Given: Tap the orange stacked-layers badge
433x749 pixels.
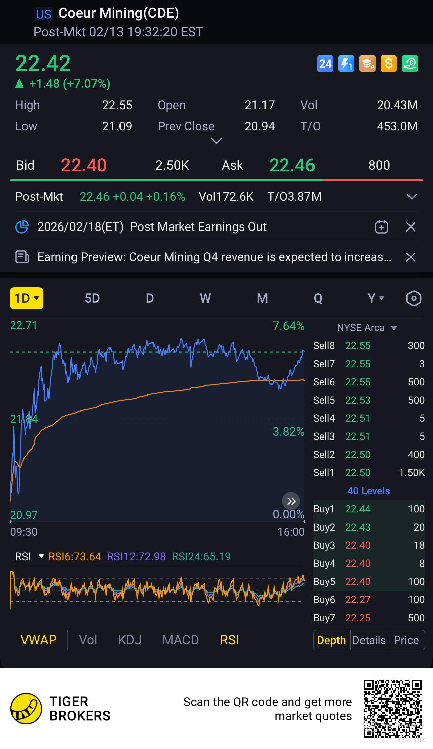Looking at the screenshot, I should [x=367, y=64].
